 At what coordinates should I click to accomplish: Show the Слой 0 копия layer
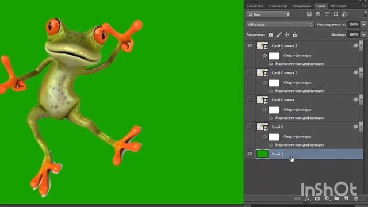coord(250,99)
